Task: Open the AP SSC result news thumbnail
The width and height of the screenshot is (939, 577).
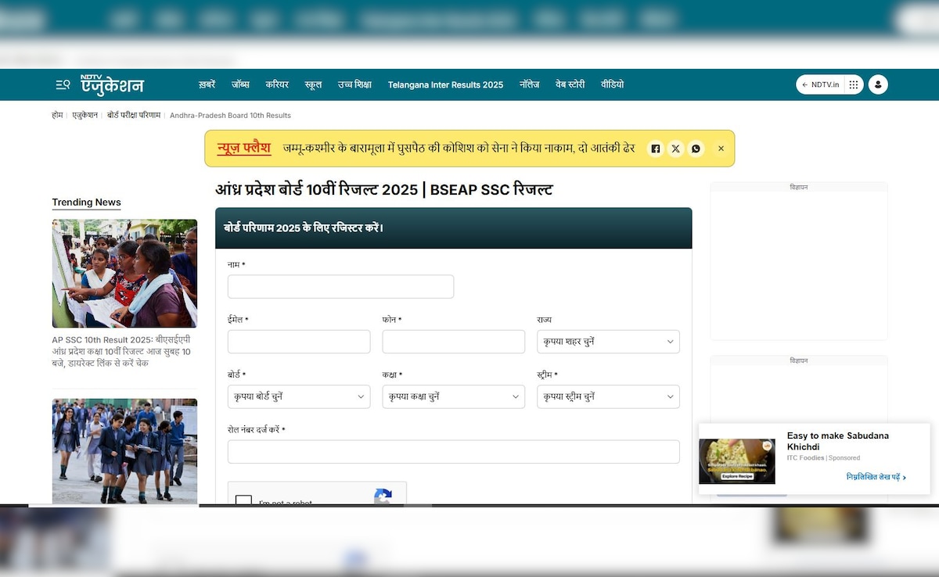Action: [x=124, y=273]
